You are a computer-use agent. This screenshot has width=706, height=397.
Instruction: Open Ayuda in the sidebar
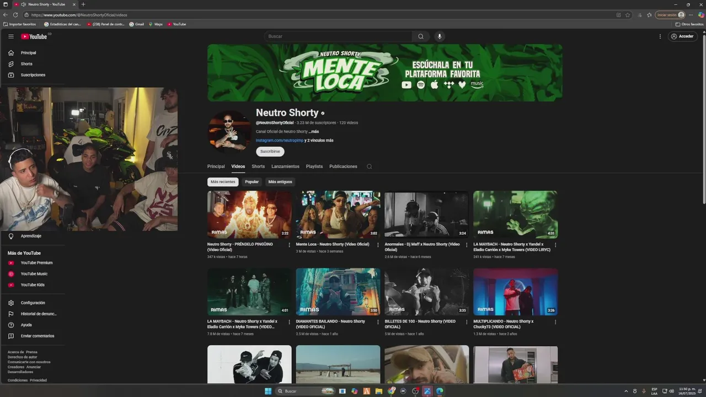pyautogui.click(x=33, y=325)
